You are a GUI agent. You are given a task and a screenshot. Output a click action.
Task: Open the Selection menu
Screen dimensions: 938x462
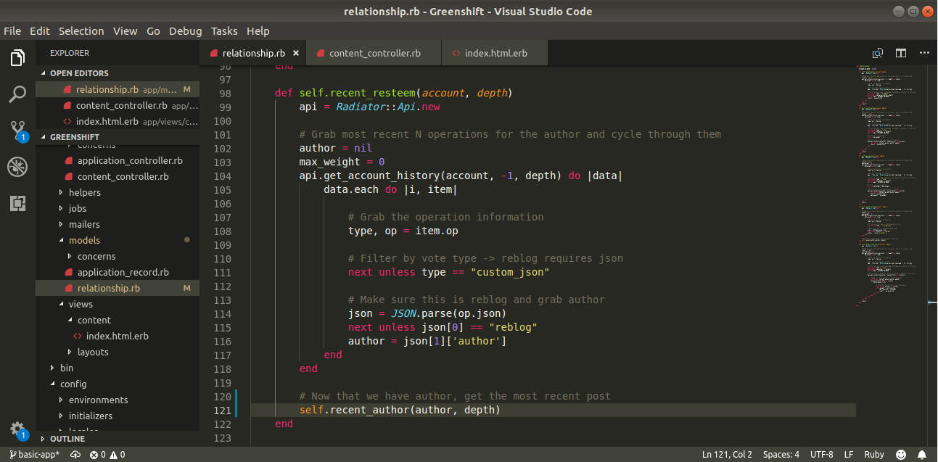pyautogui.click(x=81, y=31)
